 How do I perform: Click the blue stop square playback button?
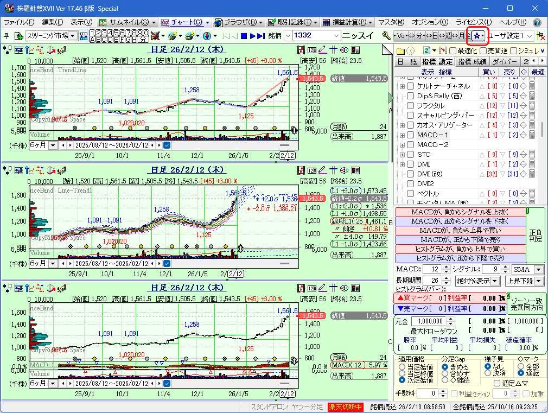(x=244, y=36)
